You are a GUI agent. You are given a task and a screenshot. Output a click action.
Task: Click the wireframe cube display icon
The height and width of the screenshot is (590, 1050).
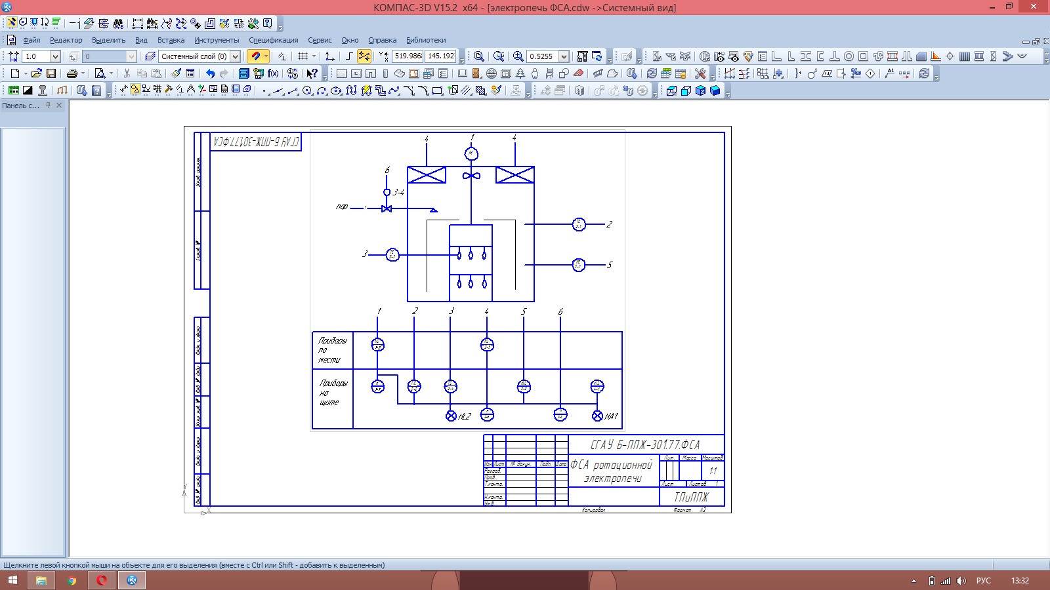click(671, 90)
